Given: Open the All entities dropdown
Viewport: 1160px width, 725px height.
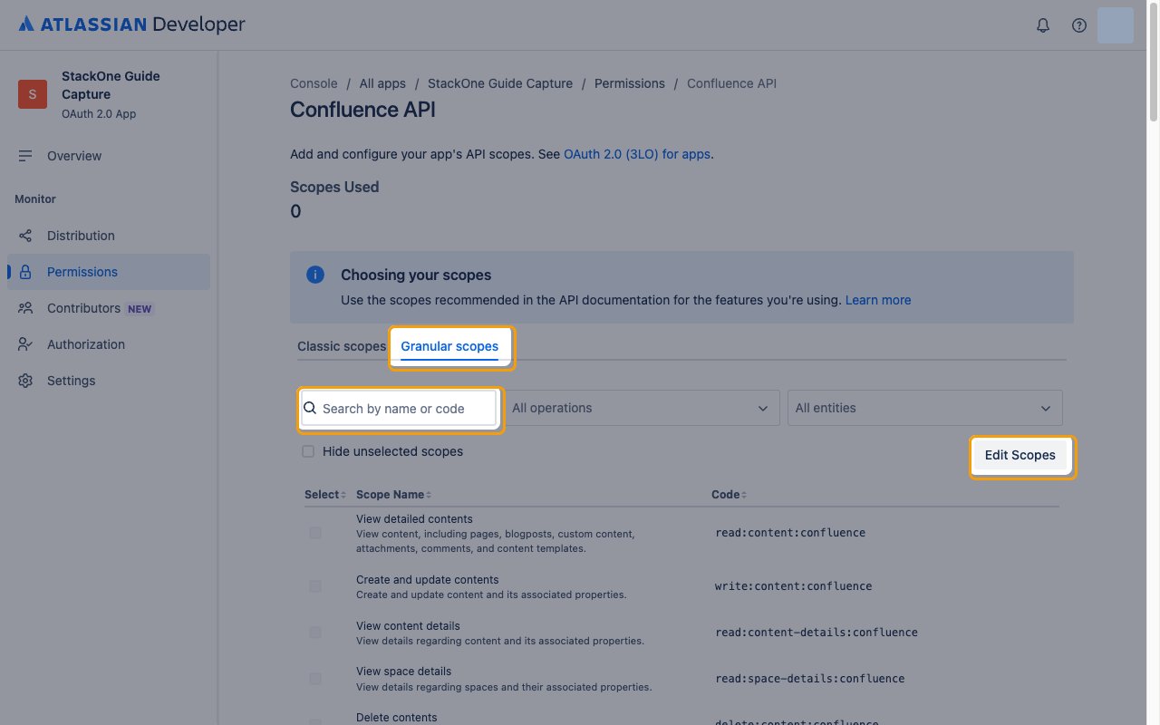Looking at the screenshot, I should (x=925, y=408).
